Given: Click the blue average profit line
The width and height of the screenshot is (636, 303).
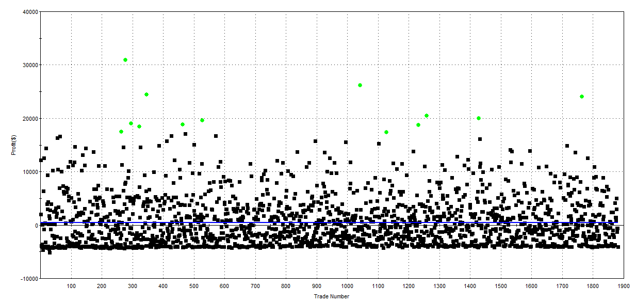Looking at the screenshot, I should click(x=330, y=223).
